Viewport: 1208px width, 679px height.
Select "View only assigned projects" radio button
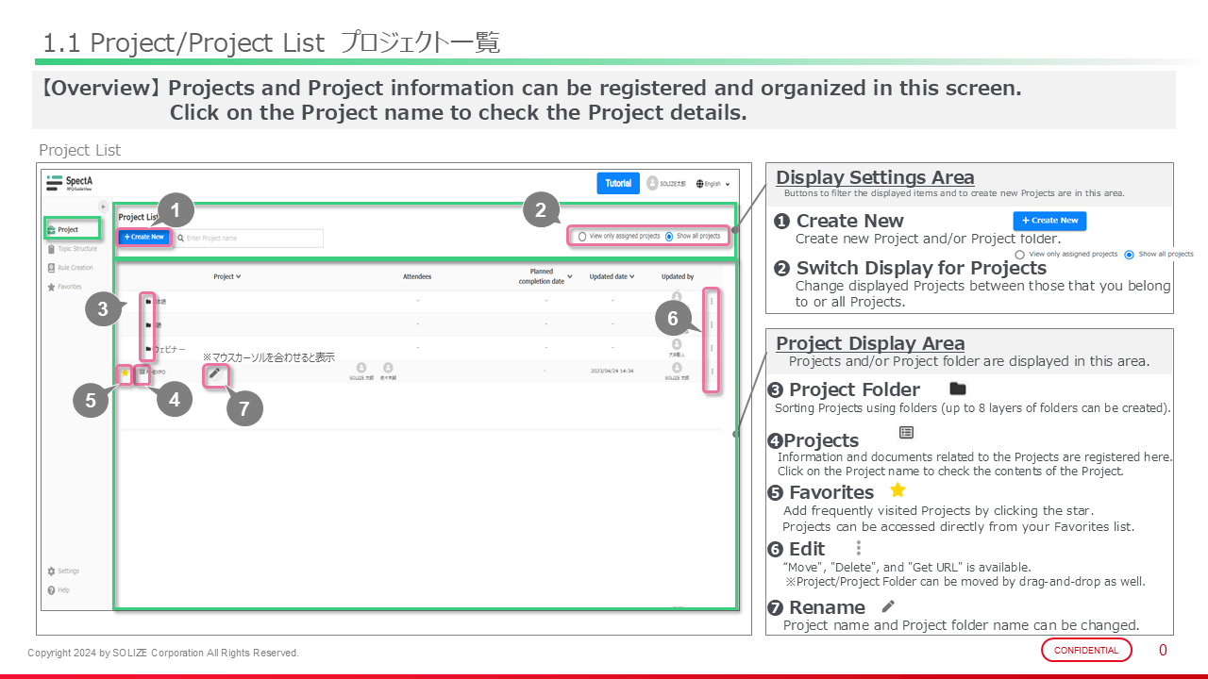click(582, 237)
